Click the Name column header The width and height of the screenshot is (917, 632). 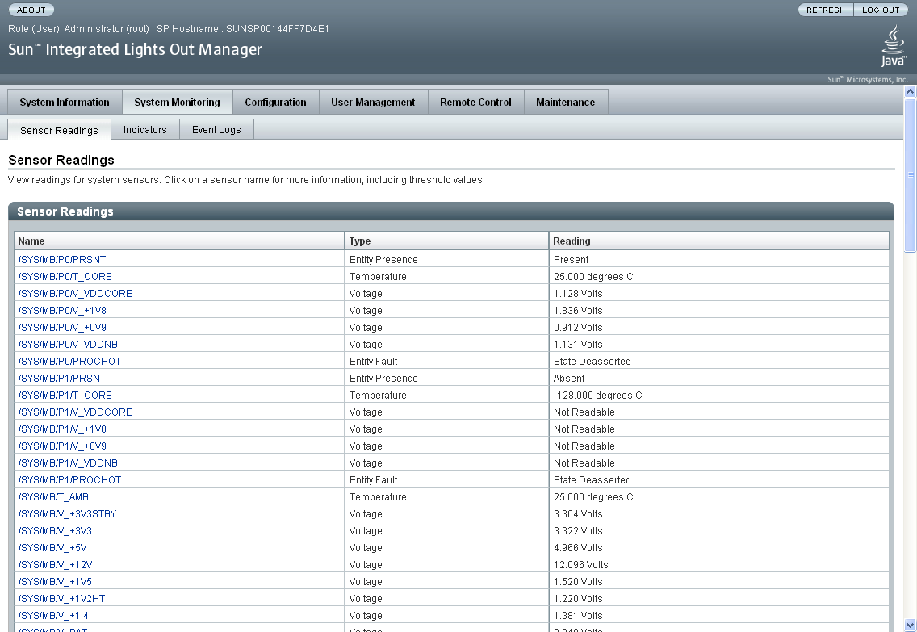[179, 241]
